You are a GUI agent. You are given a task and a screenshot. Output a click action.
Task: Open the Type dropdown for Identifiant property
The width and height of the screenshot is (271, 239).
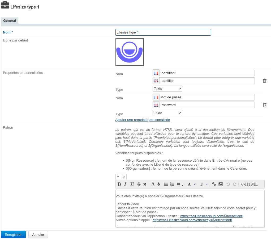pyautogui.click(x=167, y=89)
